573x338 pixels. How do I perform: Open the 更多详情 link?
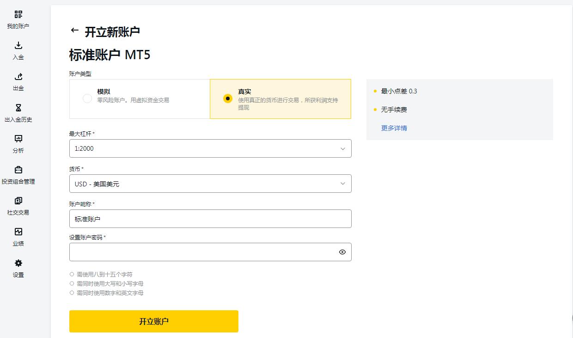click(394, 128)
